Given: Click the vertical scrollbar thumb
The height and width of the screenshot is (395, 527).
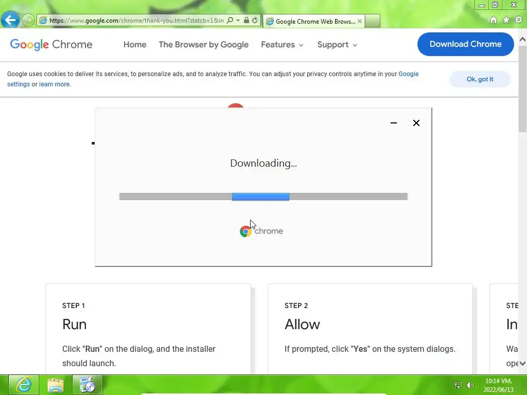Looking at the screenshot, I should 522,89.
